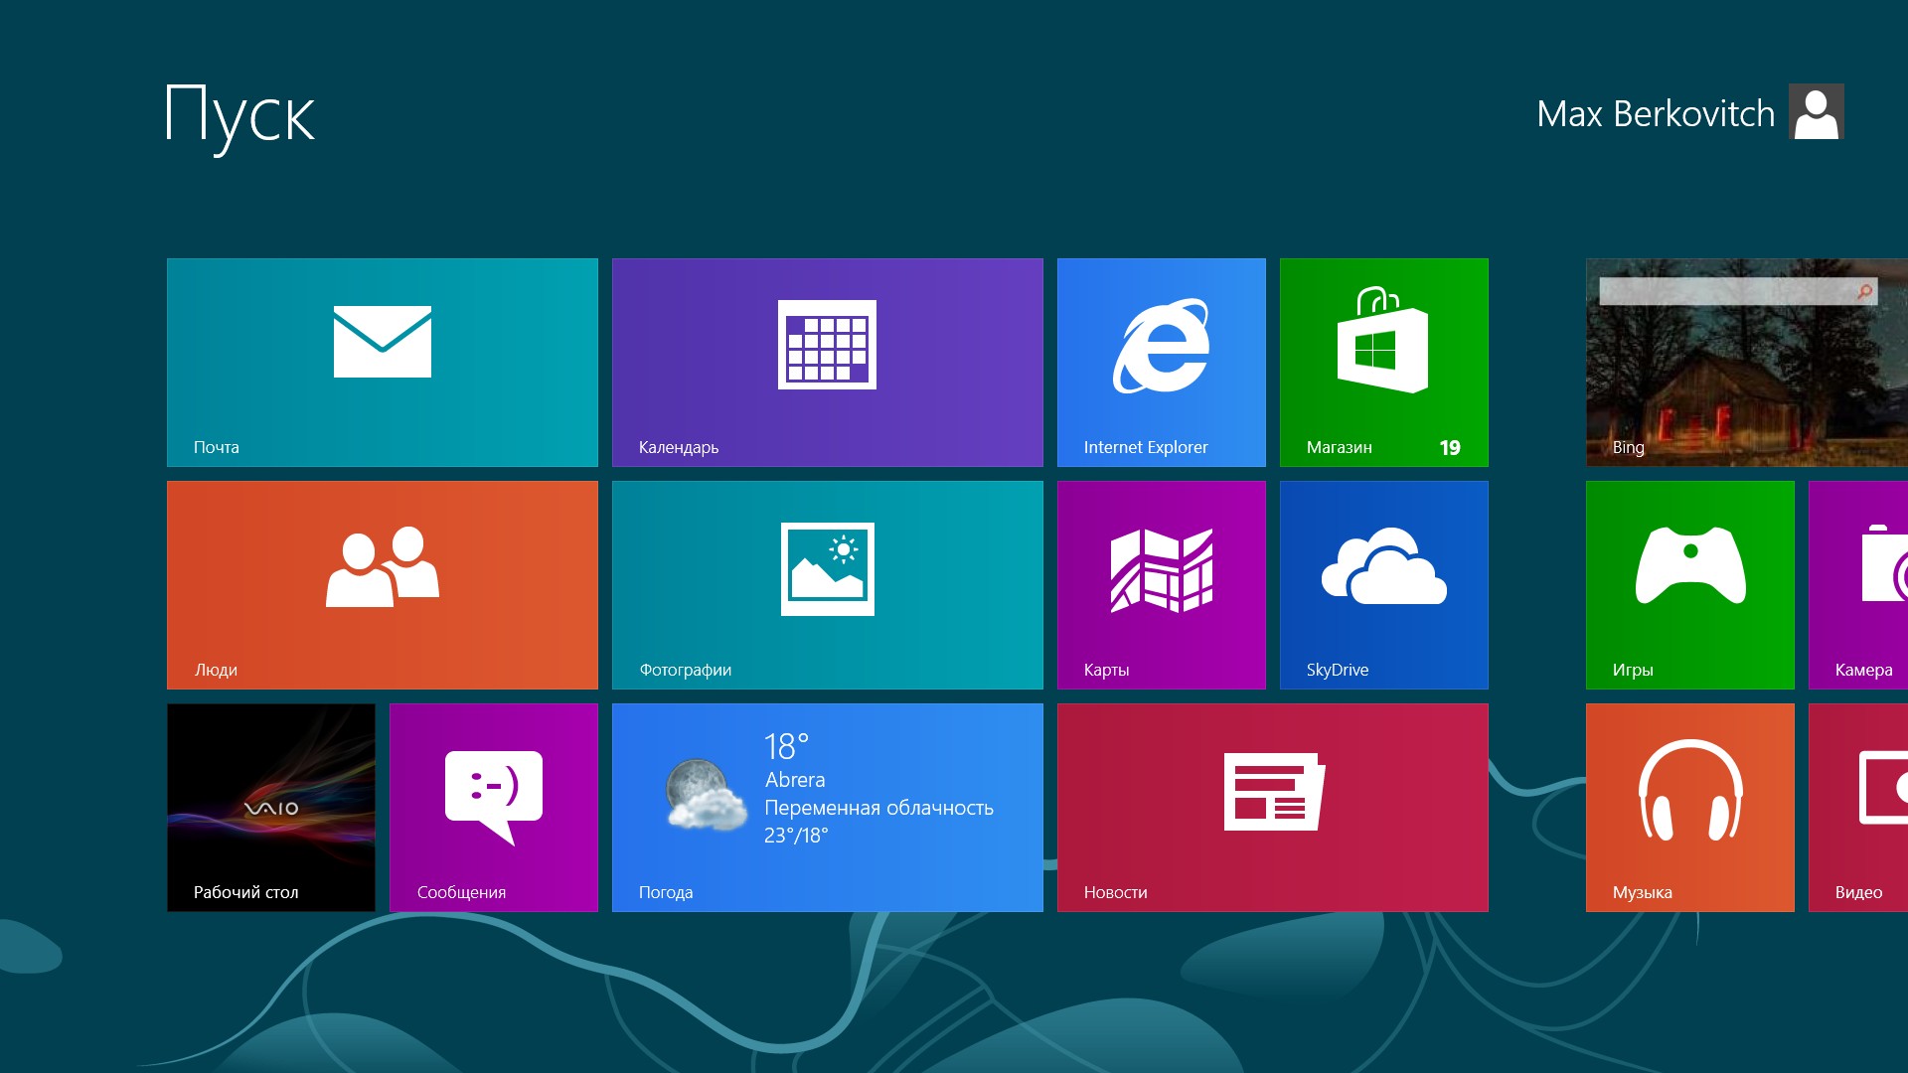Launch the Музыка music tile
The image size is (1908, 1073).
click(x=1689, y=808)
